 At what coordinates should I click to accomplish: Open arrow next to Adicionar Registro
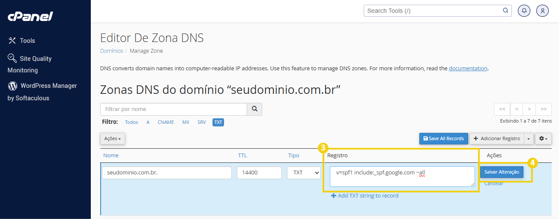click(529, 139)
